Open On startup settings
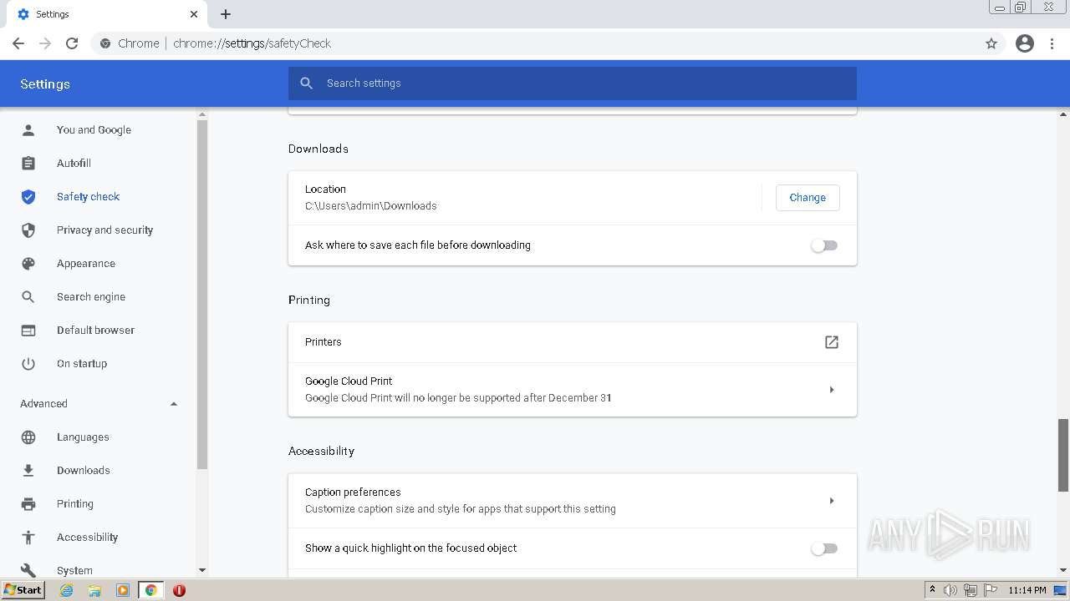 click(x=82, y=364)
